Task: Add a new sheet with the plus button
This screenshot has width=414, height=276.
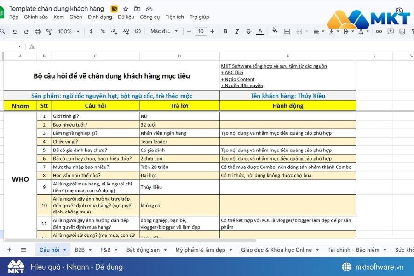Action: coord(10,249)
